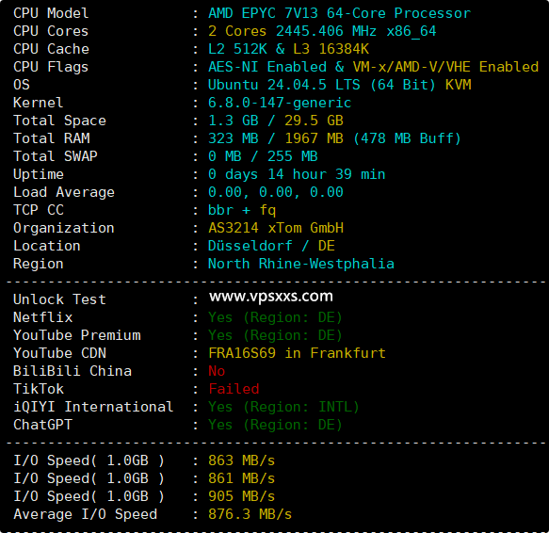Image resolution: width=549 pixels, height=533 pixels.
Task: Select the '2445.406 MHz' clock speed text
Action: 326,31
